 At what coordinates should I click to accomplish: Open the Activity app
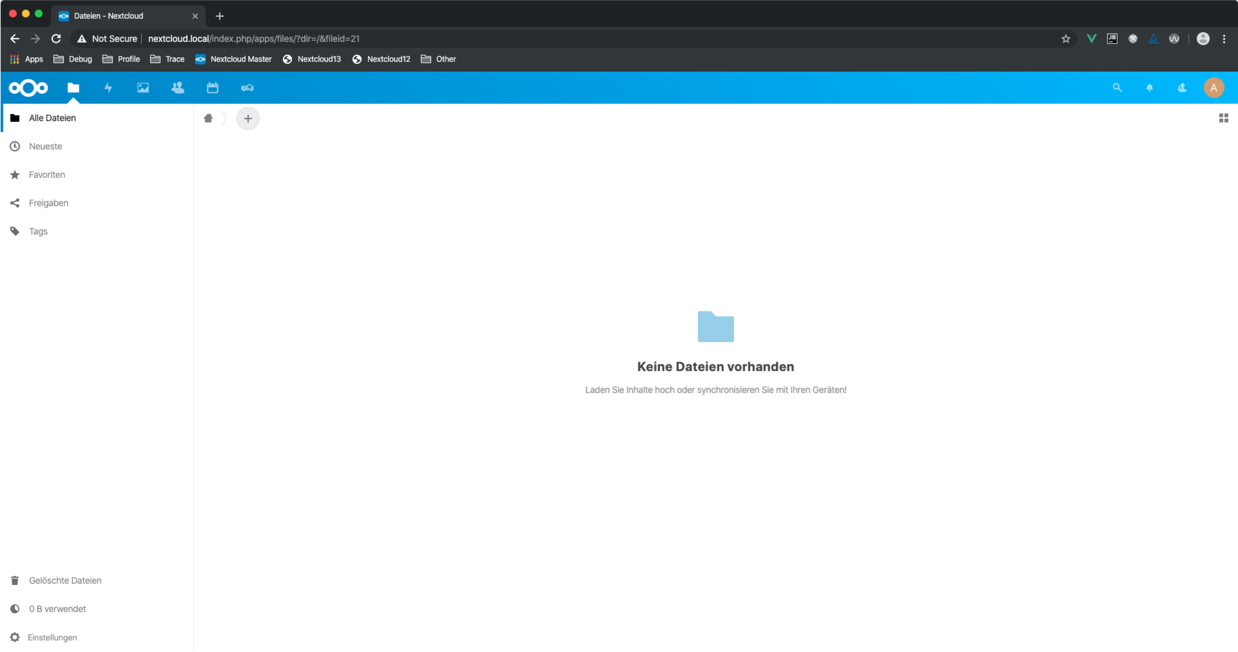coord(108,87)
